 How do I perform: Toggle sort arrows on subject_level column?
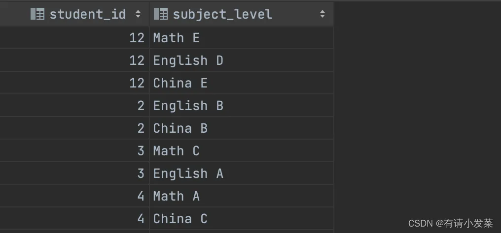point(322,14)
